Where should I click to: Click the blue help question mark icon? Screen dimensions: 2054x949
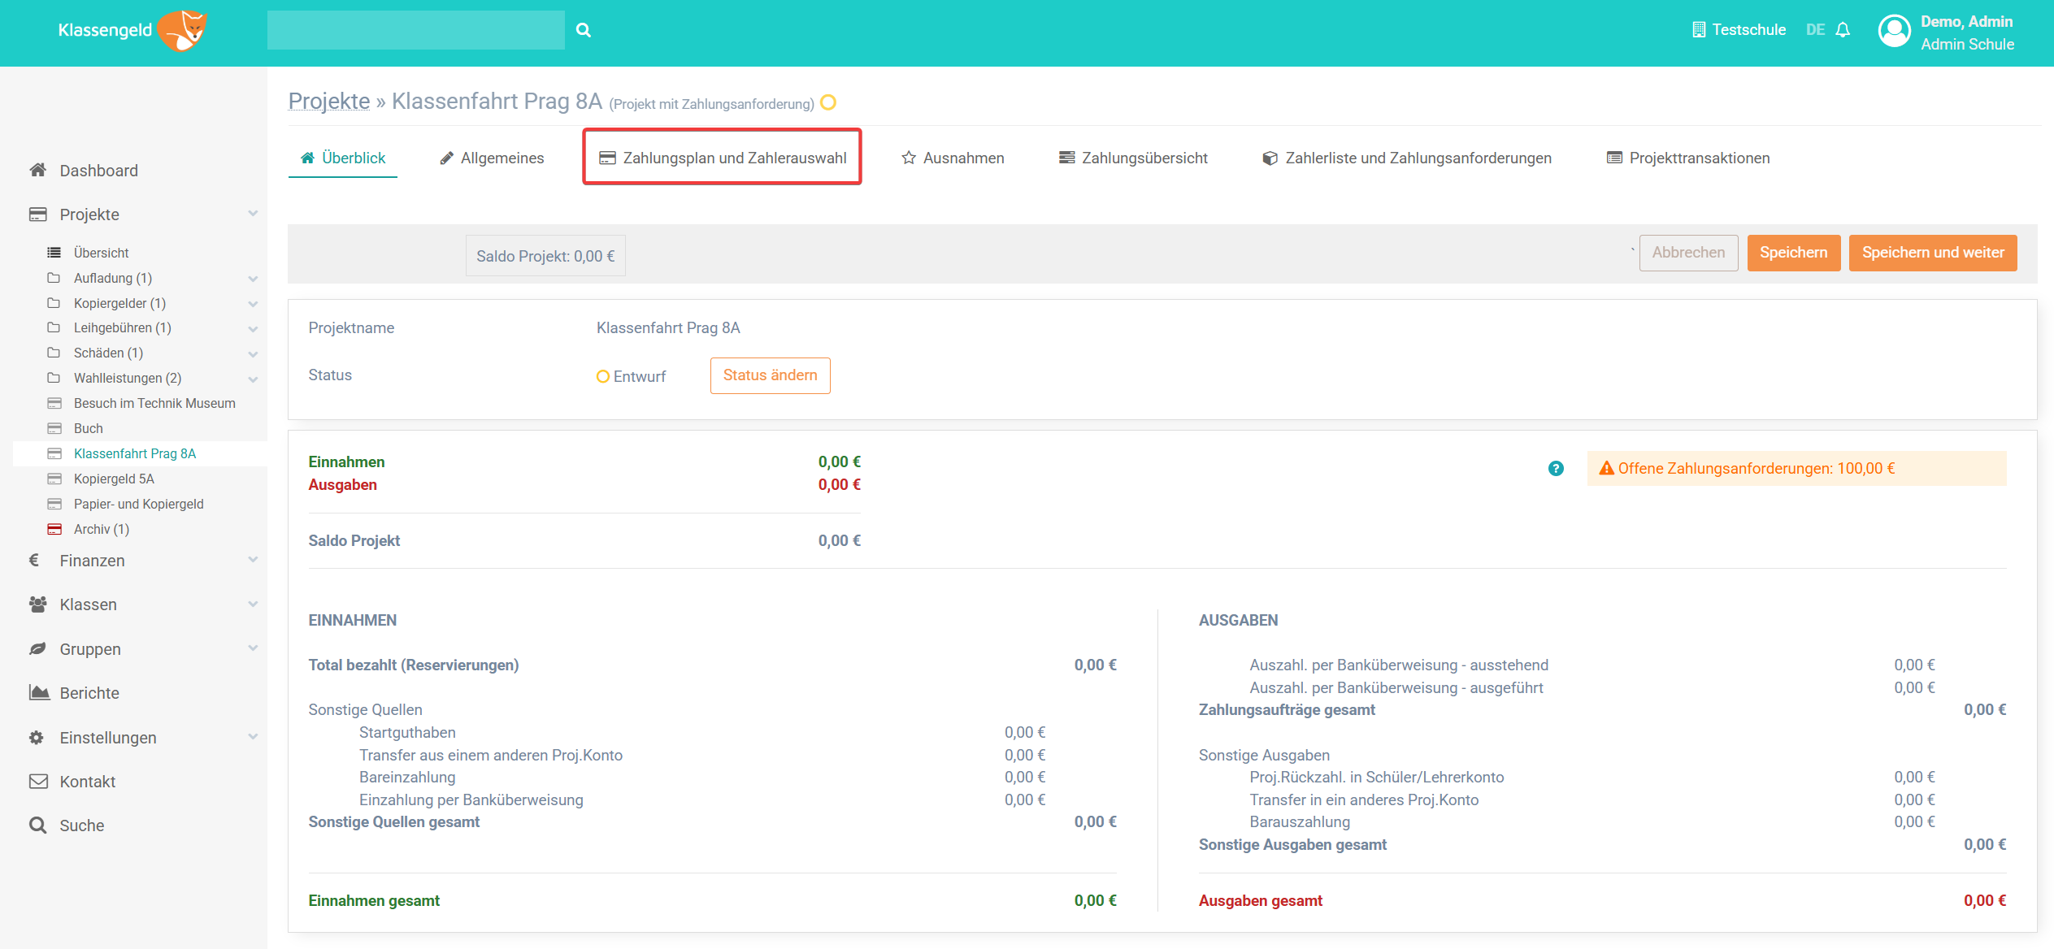pos(1556,469)
